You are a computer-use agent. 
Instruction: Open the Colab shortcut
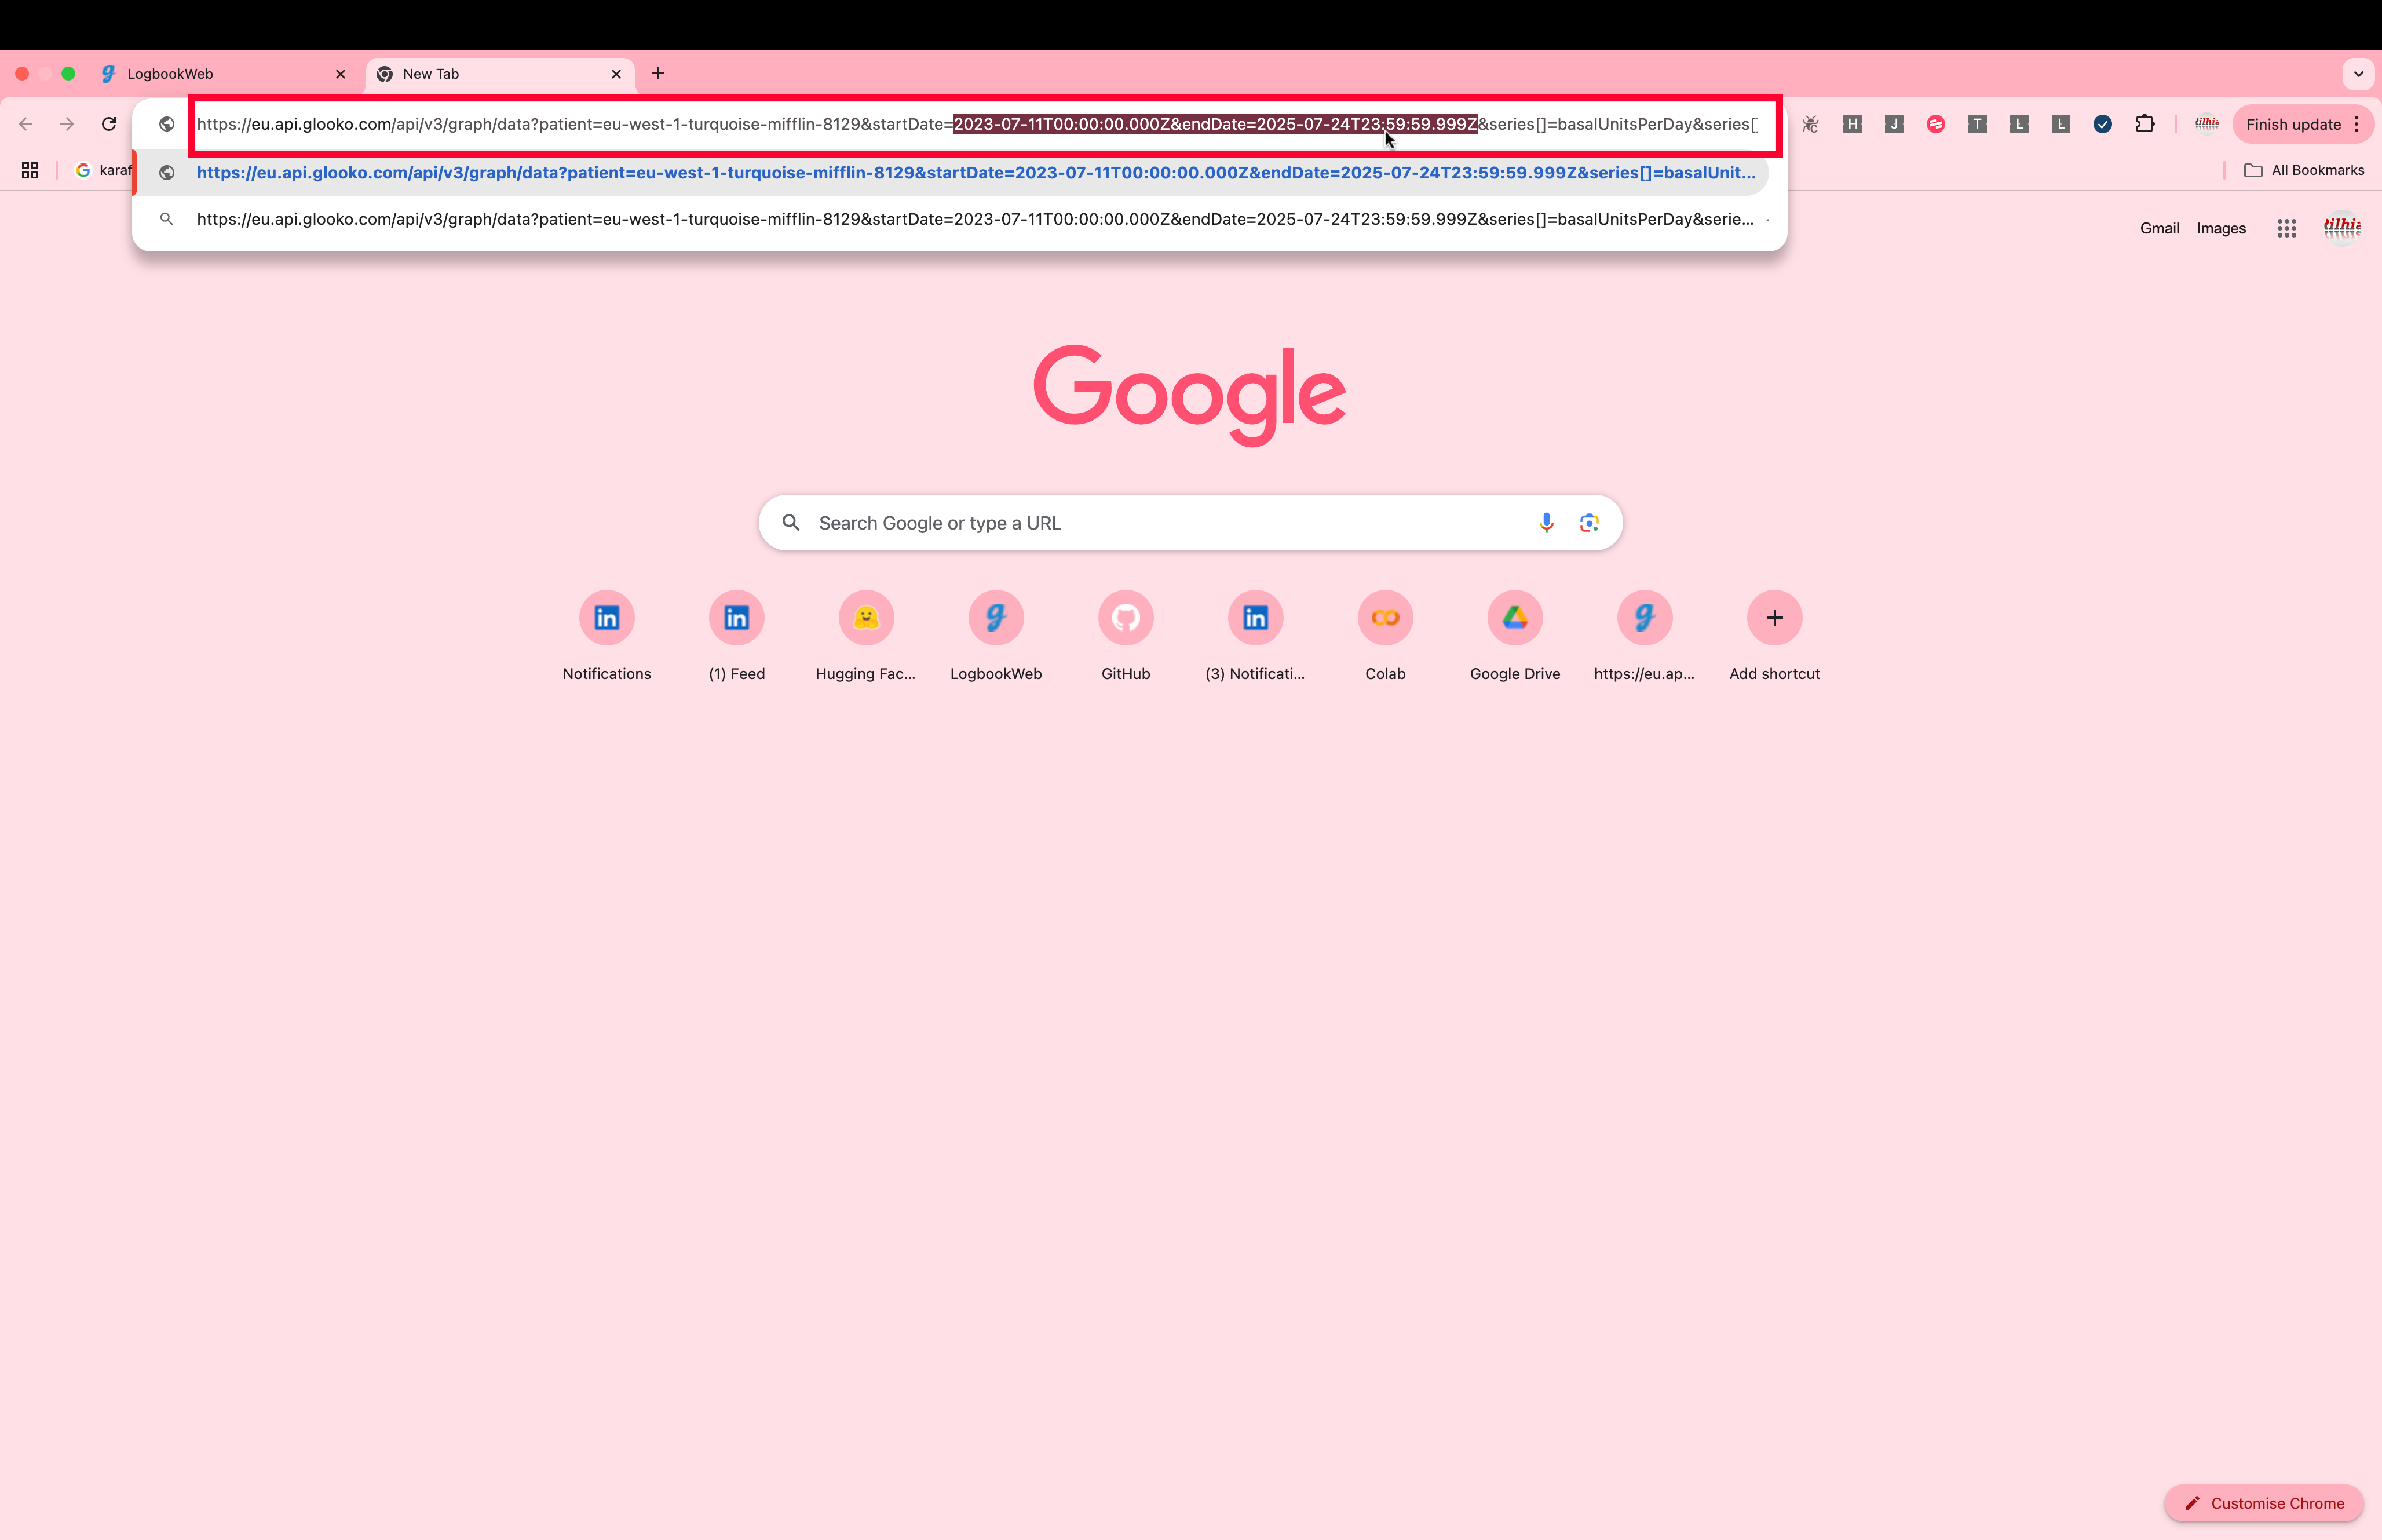[x=1384, y=617]
